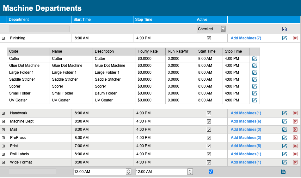
Task: Edit the UV Coater machine
Action: click(x=254, y=100)
